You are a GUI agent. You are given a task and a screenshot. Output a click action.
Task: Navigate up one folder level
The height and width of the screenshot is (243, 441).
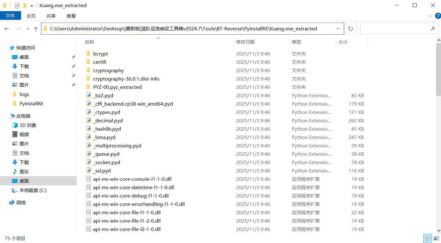click(36, 29)
